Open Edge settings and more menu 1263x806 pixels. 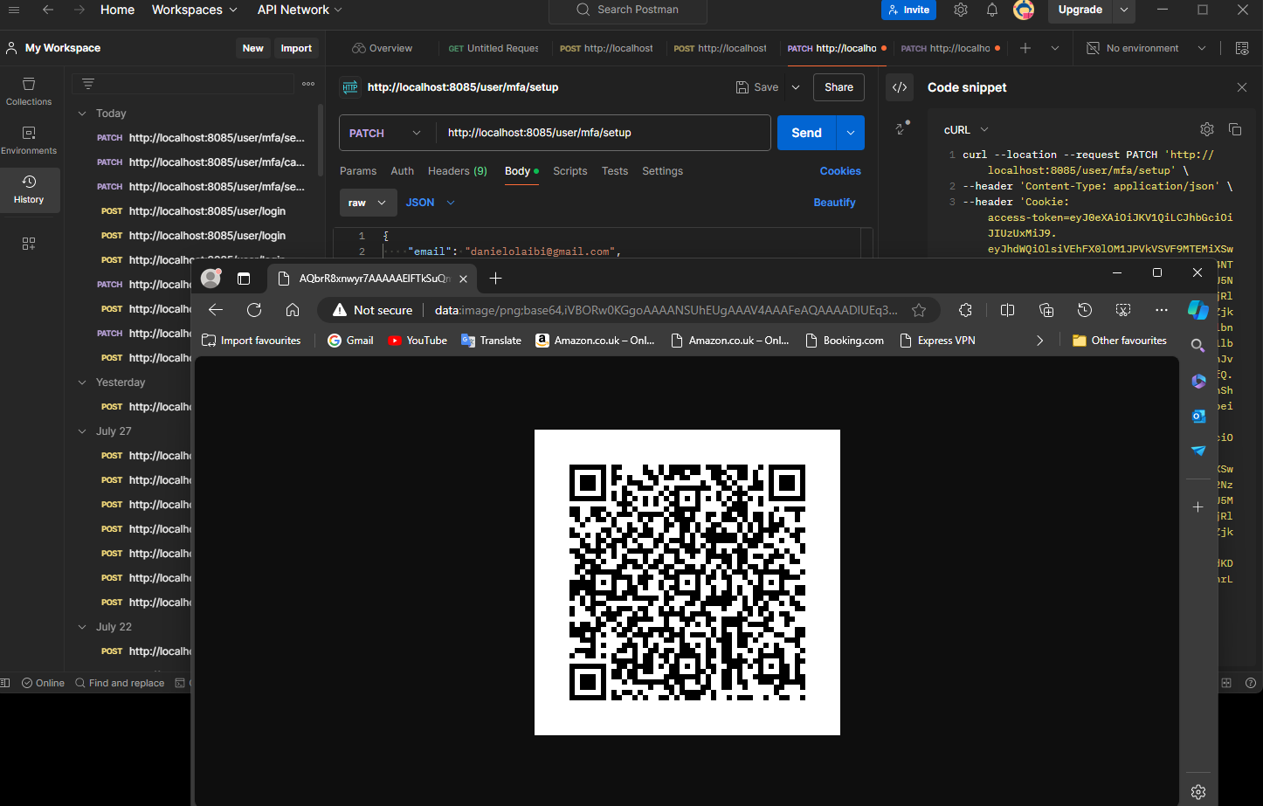coord(1161,310)
